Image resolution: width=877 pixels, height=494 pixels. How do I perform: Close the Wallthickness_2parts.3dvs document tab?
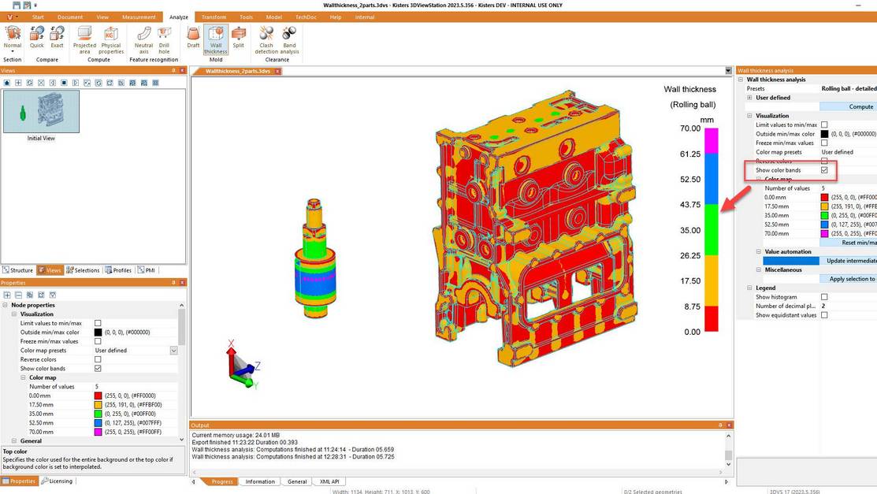pyautogui.click(x=277, y=71)
